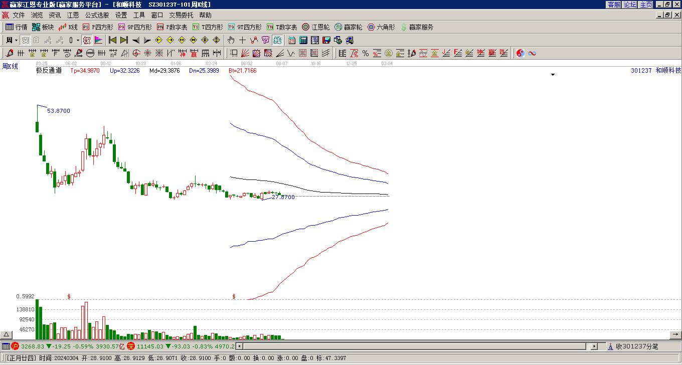Open the 文件 menu
682x365 pixels.
pyautogui.click(x=19, y=15)
